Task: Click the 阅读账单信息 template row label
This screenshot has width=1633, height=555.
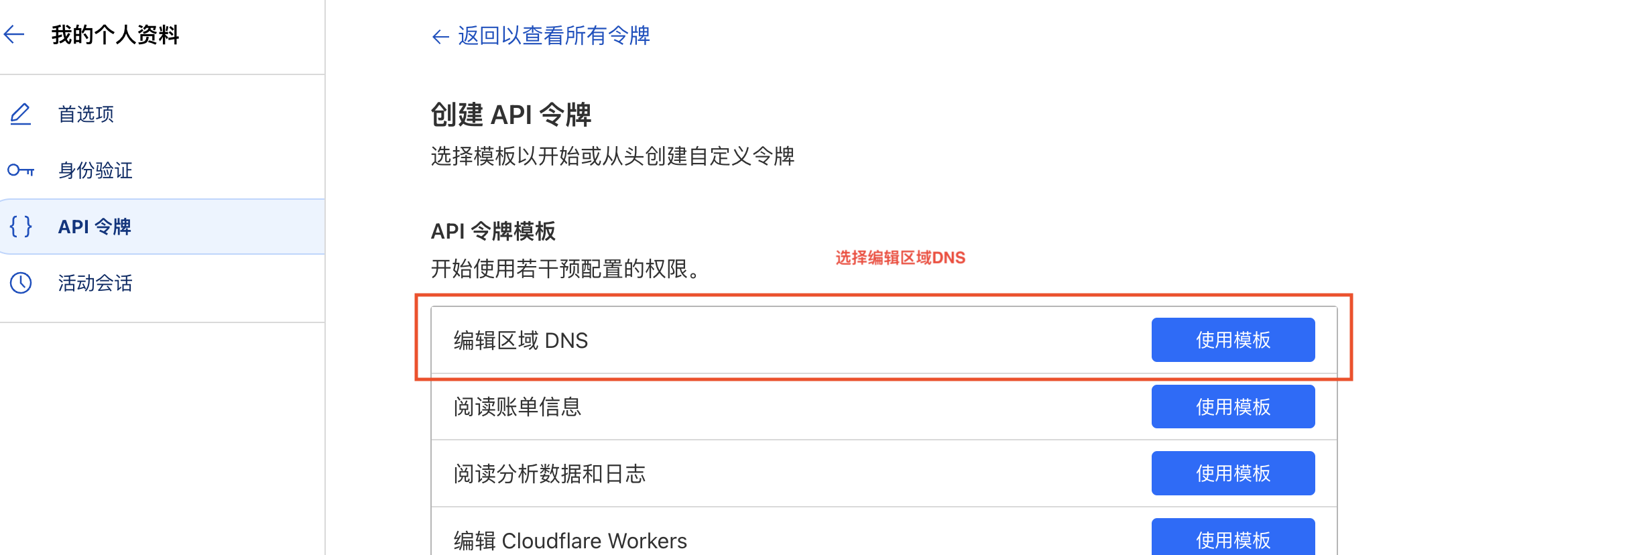Action: [x=517, y=407]
